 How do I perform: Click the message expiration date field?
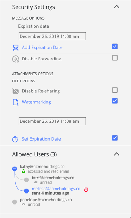pos(52,36)
